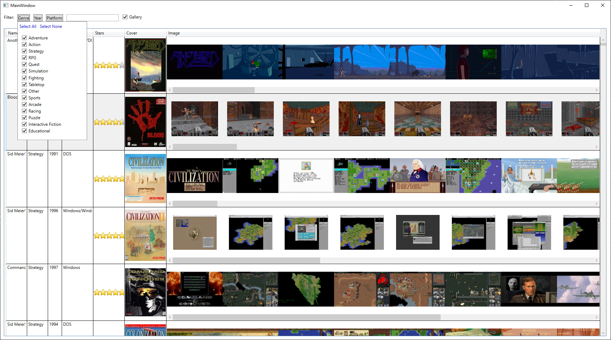Toggle the Sports genre checkbox

coord(24,98)
